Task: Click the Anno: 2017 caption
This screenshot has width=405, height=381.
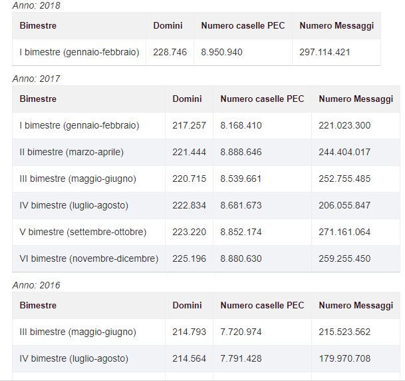Action: pyautogui.click(x=36, y=79)
